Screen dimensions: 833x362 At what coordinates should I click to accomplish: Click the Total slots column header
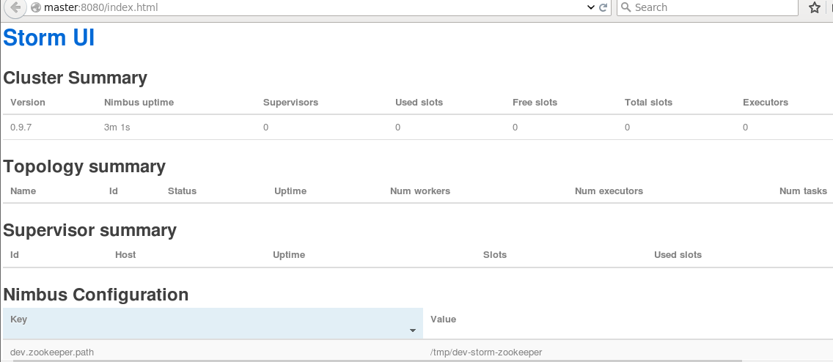pos(649,103)
